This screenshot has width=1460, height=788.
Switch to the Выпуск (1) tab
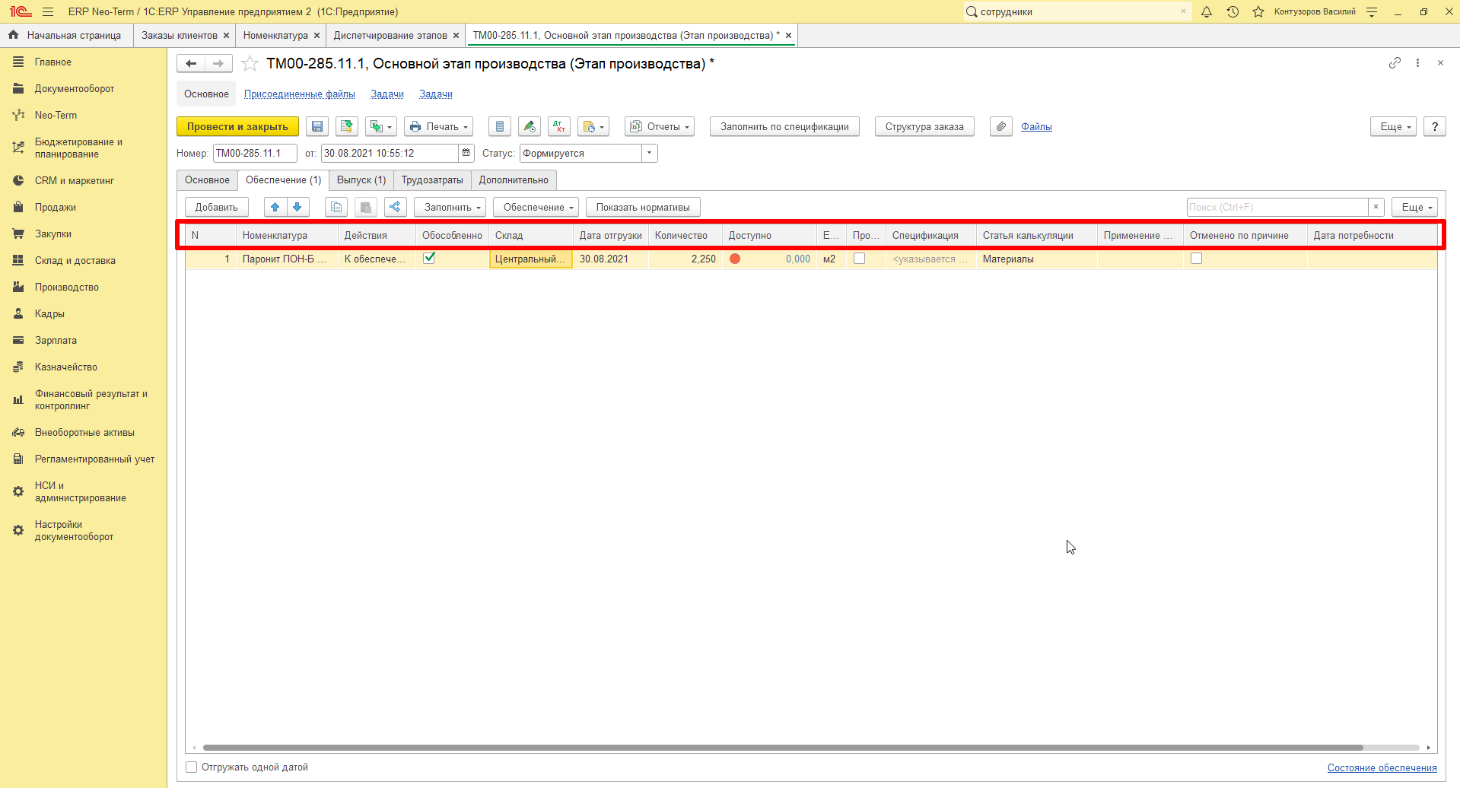point(361,180)
